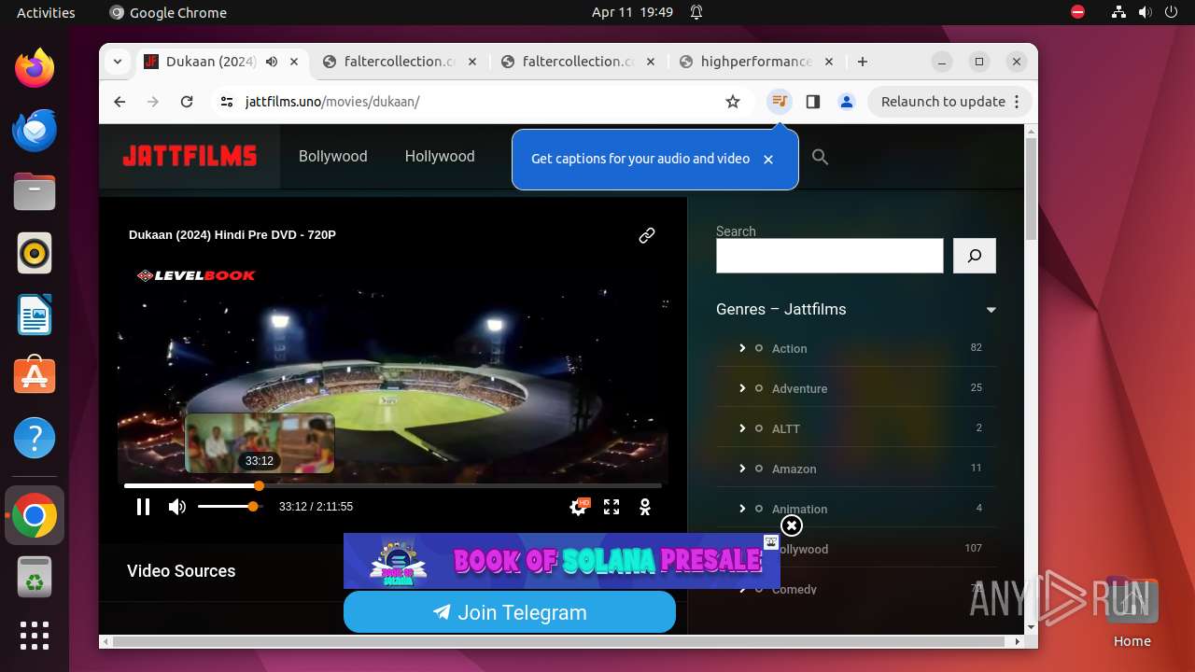Bookmark this page with star
This screenshot has width=1195, height=672.
733,102
